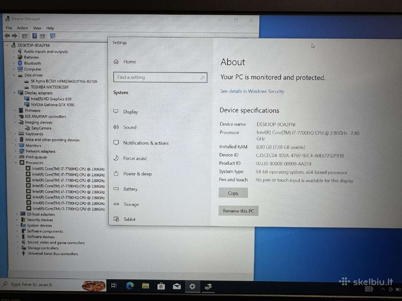
Task: Click the Find a setting search box
Action: [x=160, y=77]
